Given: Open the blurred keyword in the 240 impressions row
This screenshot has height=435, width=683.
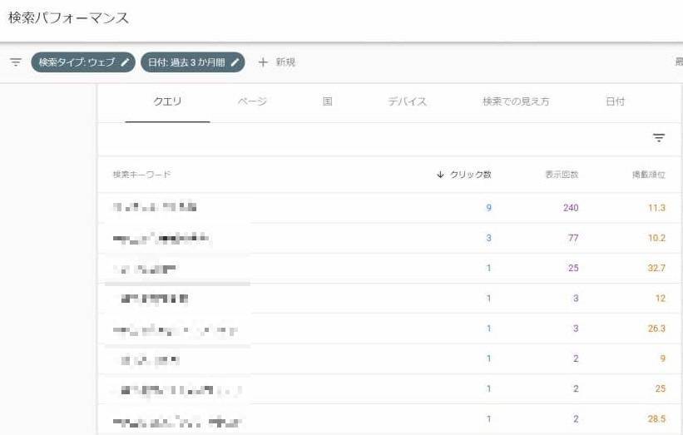Looking at the screenshot, I should pos(155,208).
